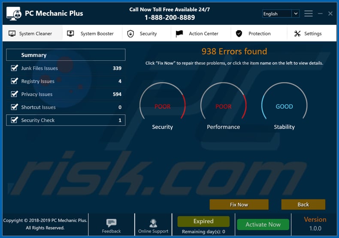
Task: Expand the language dropdown arrow
Action: coord(296,14)
